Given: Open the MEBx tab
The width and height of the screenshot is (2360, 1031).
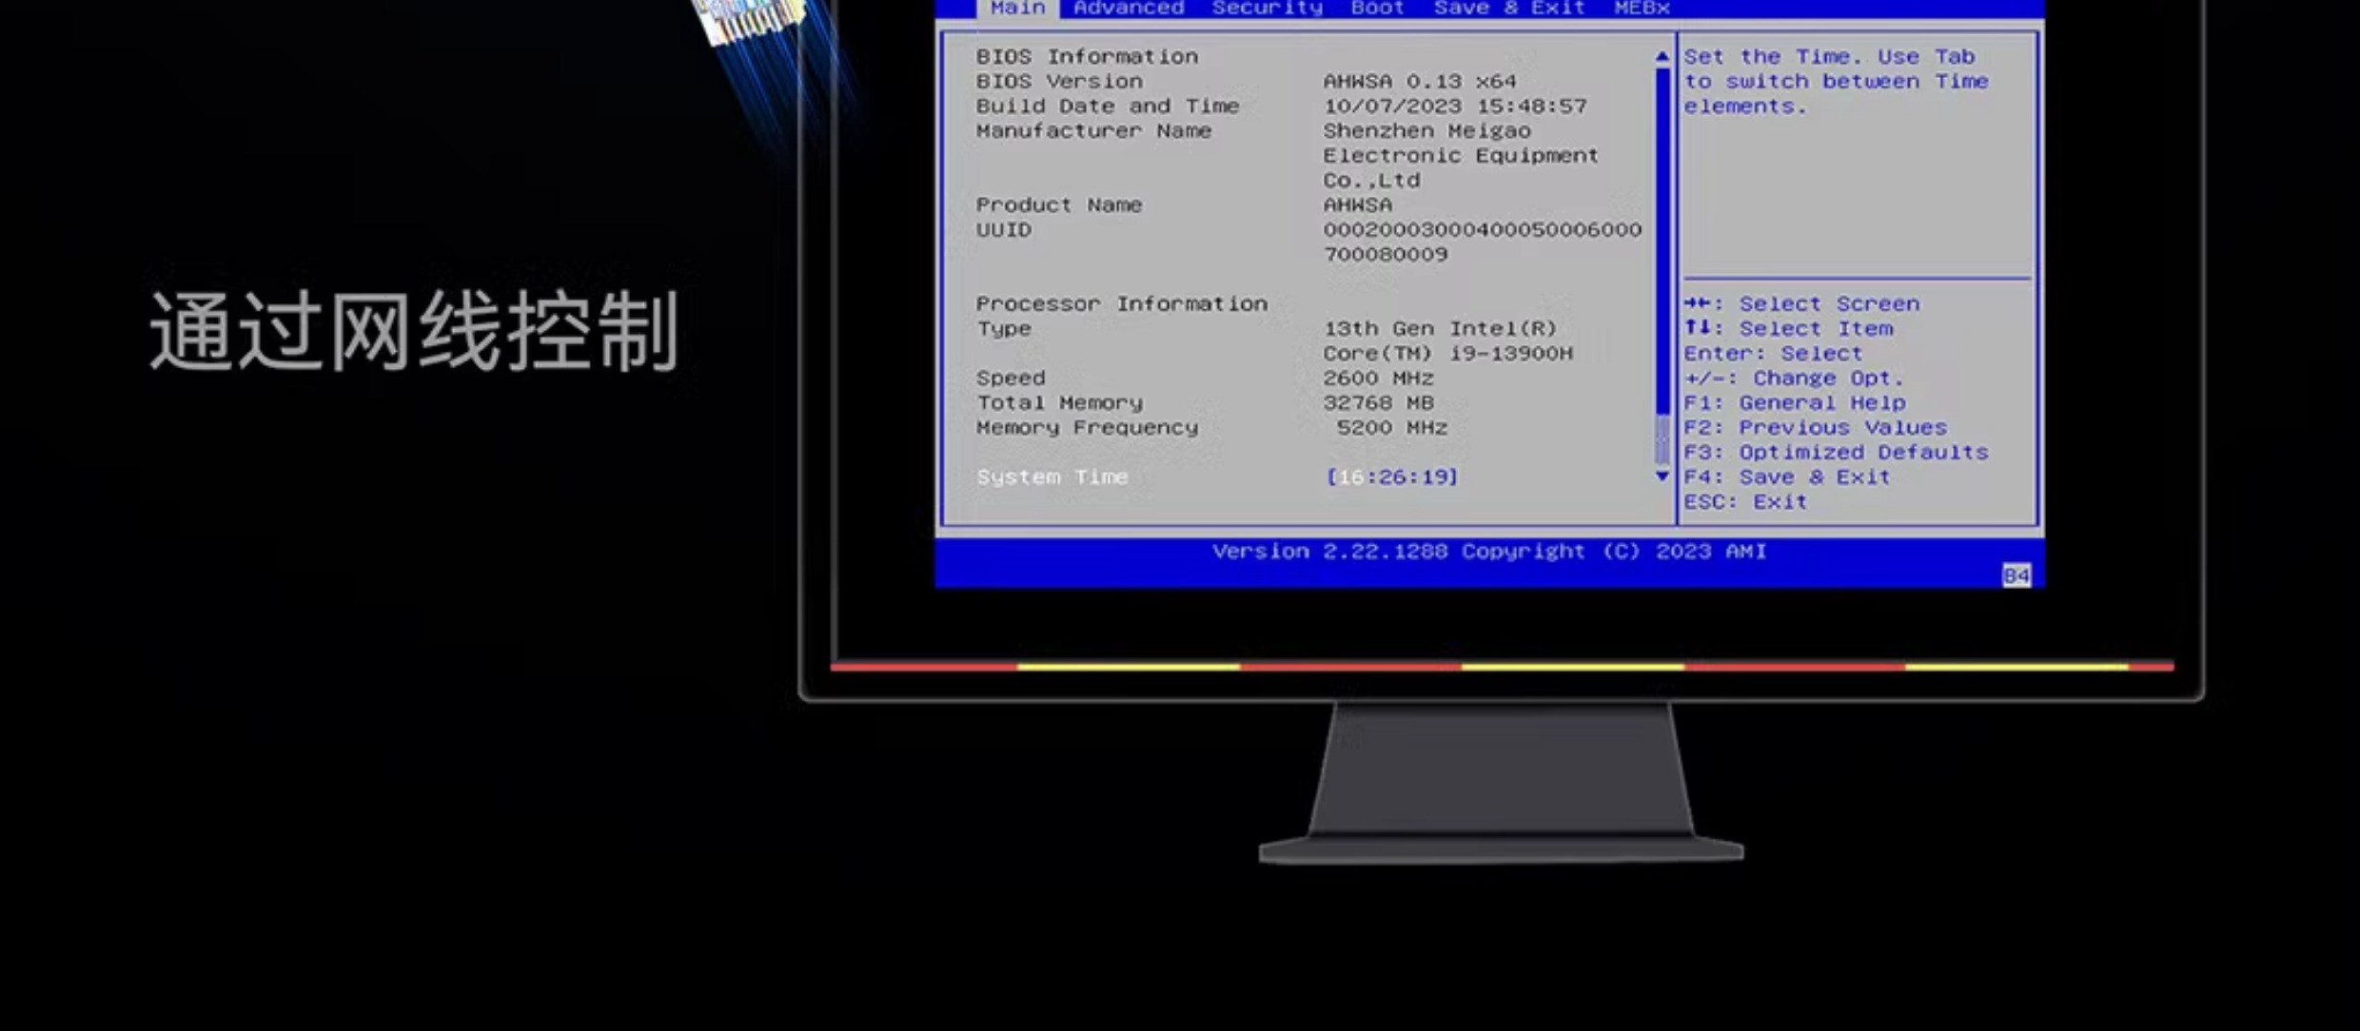Looking at the screenshot, I should coord(1642,8).
